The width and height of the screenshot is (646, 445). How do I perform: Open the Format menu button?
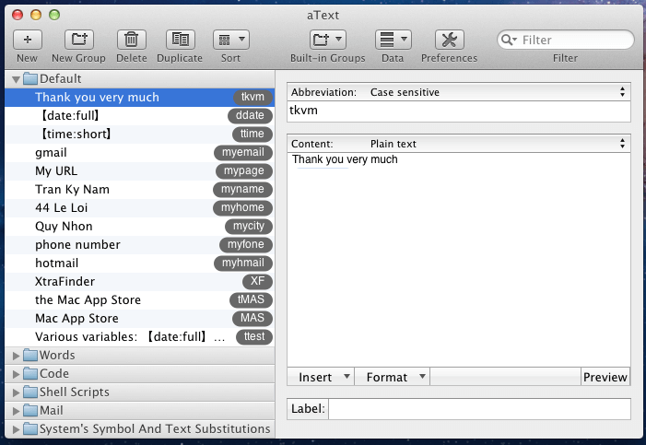[393, 377]
